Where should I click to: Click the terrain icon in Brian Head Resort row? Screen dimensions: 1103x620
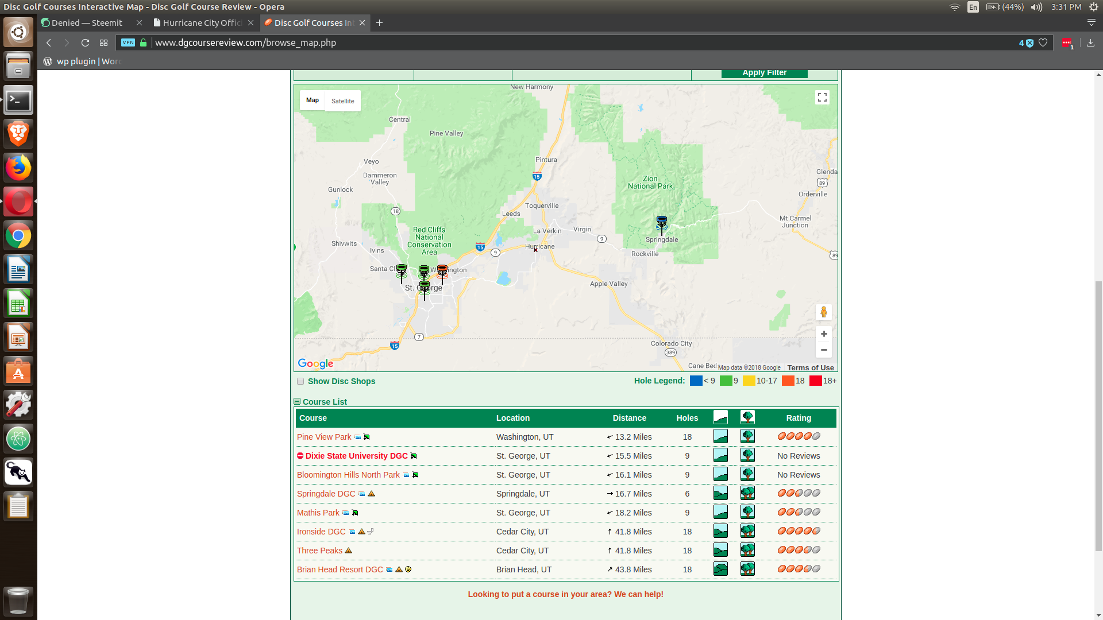coord(720,569)
